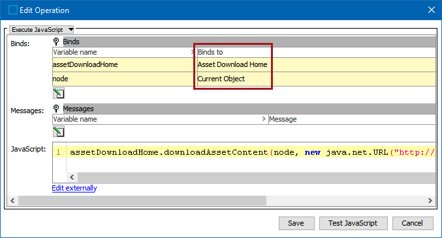442x238 pixels.
Task: Close the Edit Operation dialog
Action: [432, 10]
